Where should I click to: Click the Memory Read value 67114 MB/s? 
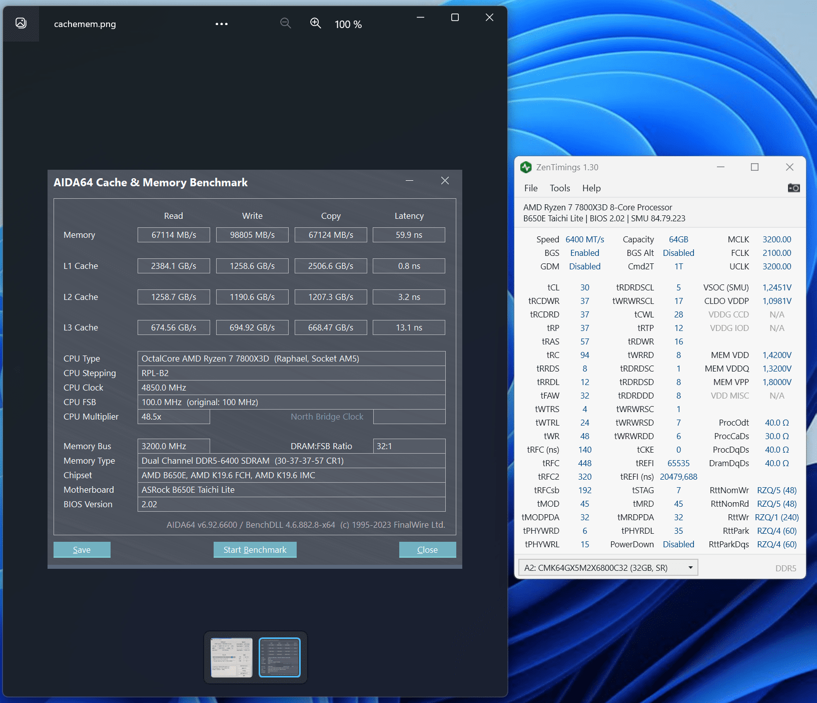pos(174,235)
